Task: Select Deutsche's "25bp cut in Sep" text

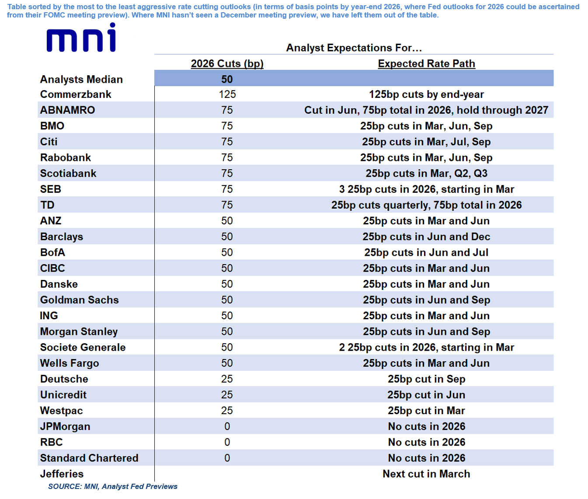Action: [x=426, y=379]
